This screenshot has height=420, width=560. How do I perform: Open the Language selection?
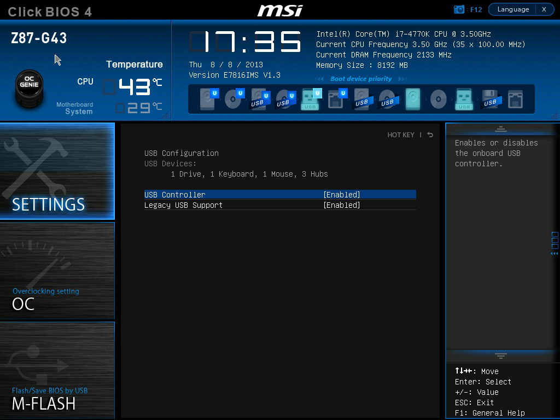pos(513,9)
